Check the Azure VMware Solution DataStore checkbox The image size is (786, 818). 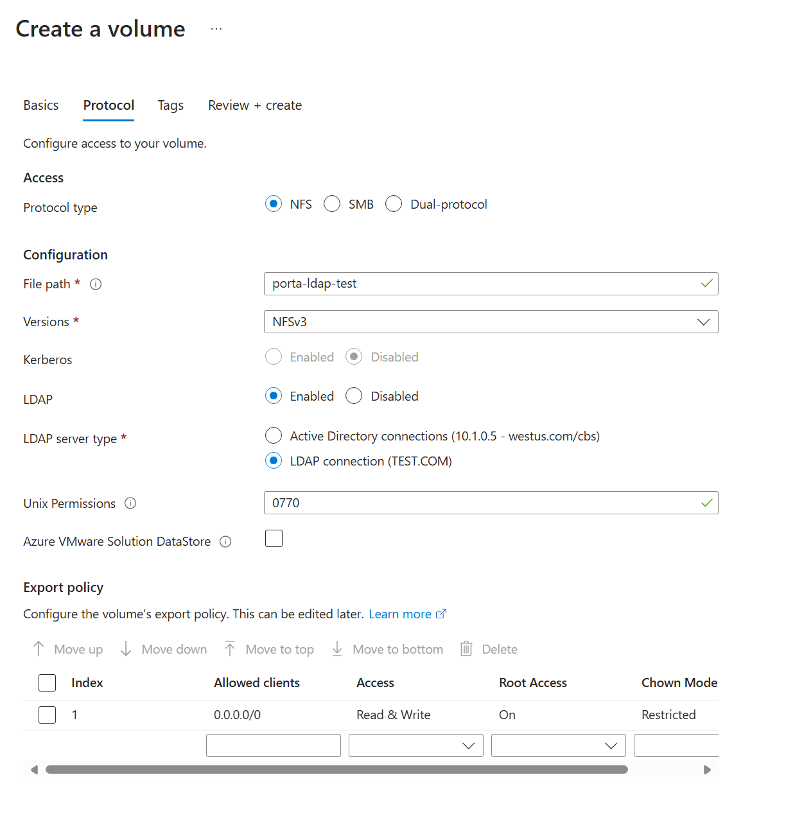[274, 538]
